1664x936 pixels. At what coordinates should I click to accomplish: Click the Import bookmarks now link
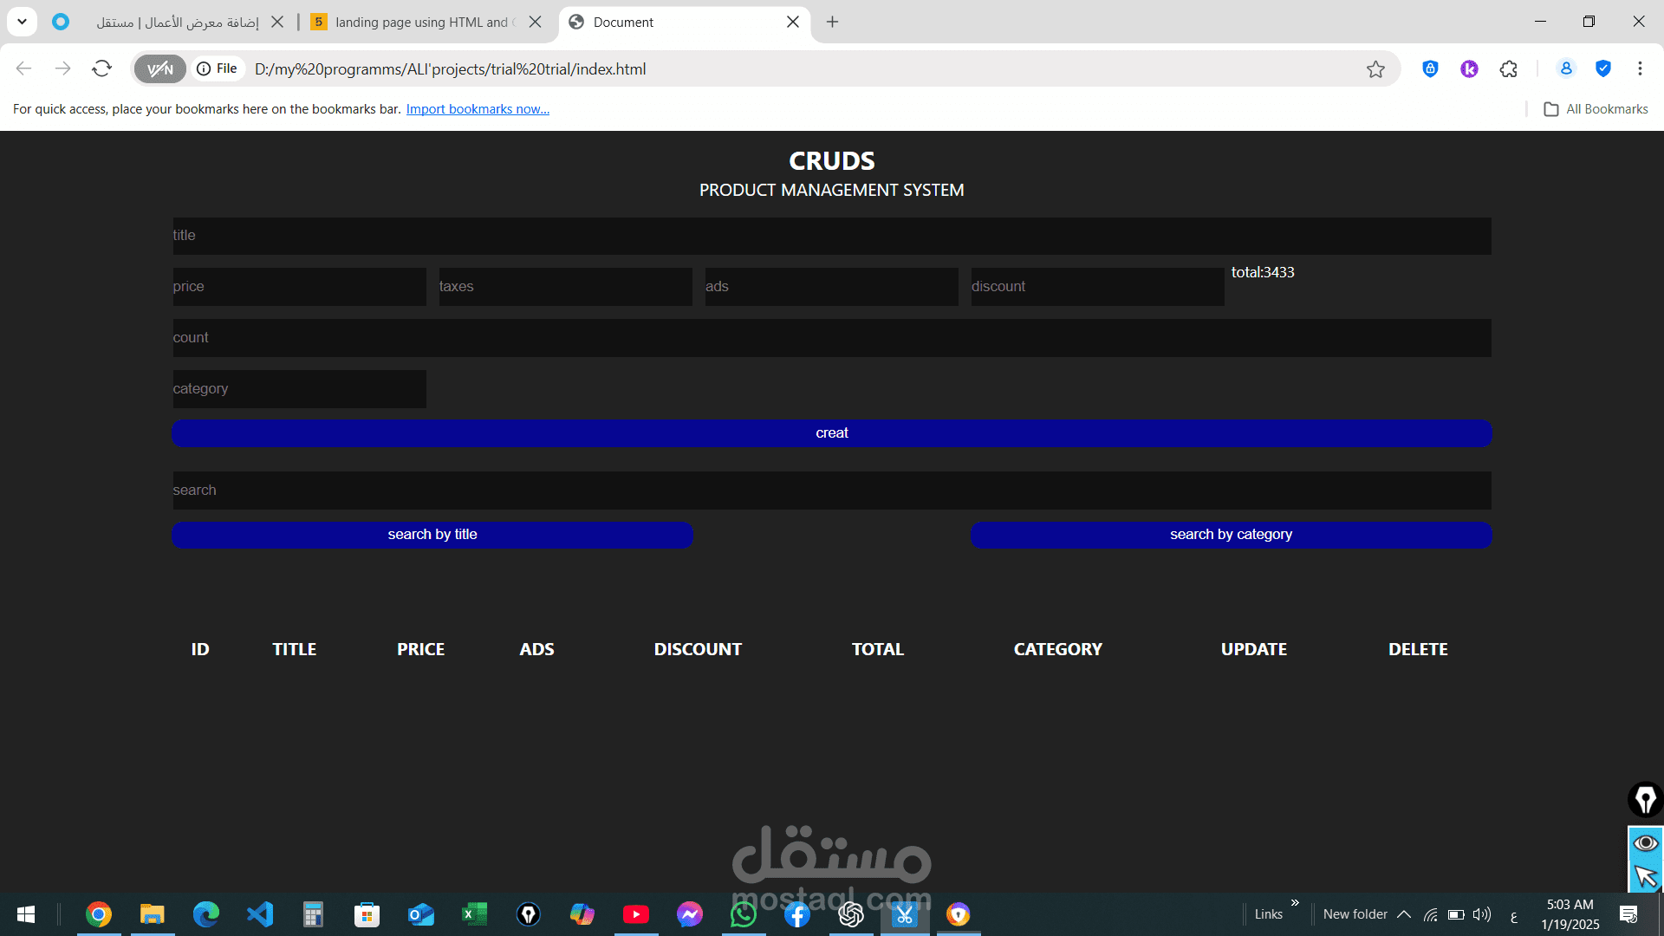478,108
